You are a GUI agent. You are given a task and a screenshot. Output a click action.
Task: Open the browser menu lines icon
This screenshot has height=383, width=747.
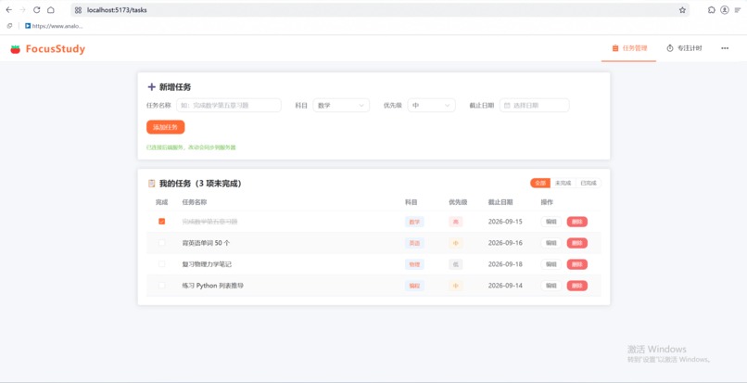738,9
